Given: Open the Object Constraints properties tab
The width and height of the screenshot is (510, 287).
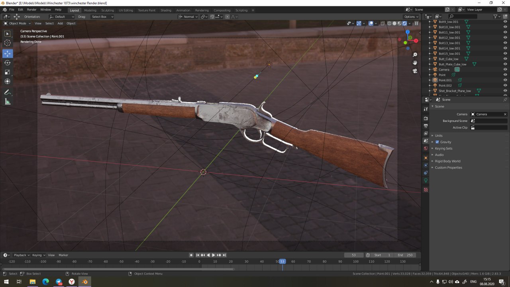Looking at the screenshot, I should (x=426, y=173).
